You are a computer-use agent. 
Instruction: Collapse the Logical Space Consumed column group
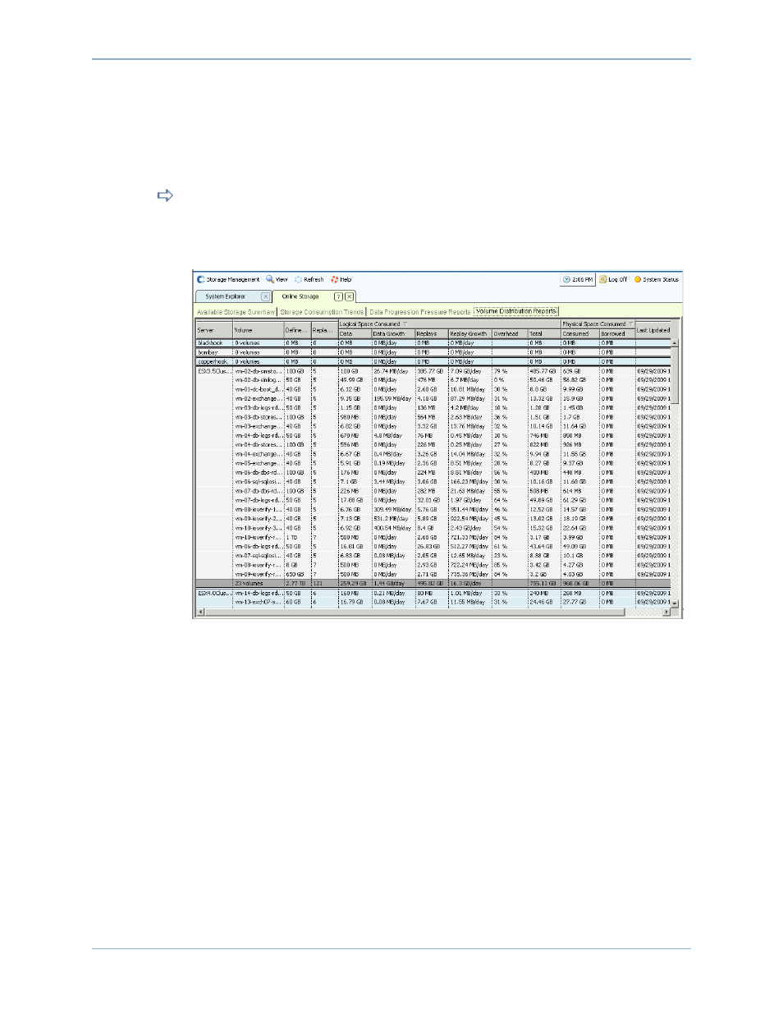pos(405,324)
